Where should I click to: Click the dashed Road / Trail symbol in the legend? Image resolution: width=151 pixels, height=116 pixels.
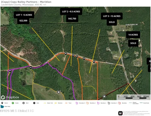click(x=45, y=103)
